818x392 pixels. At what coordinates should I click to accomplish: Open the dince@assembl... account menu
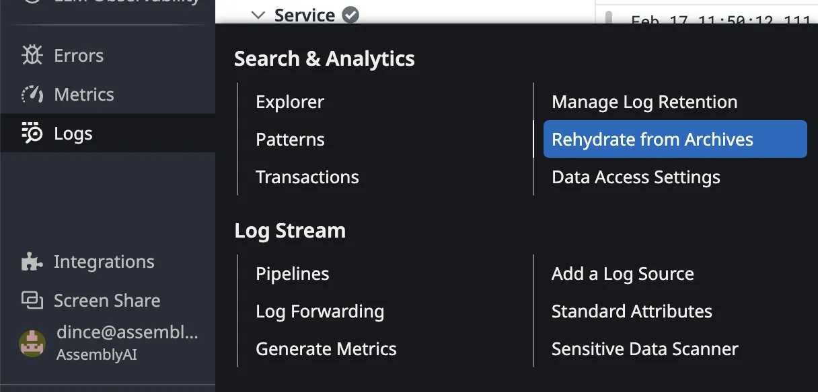[127, 333]
